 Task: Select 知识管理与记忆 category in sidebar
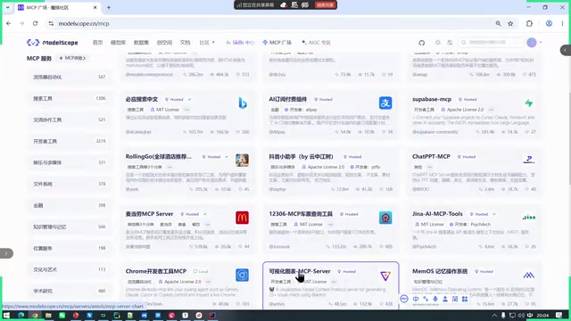click(70, 226)
